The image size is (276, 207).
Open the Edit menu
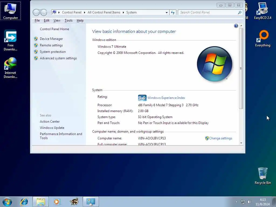click(46, 20)
